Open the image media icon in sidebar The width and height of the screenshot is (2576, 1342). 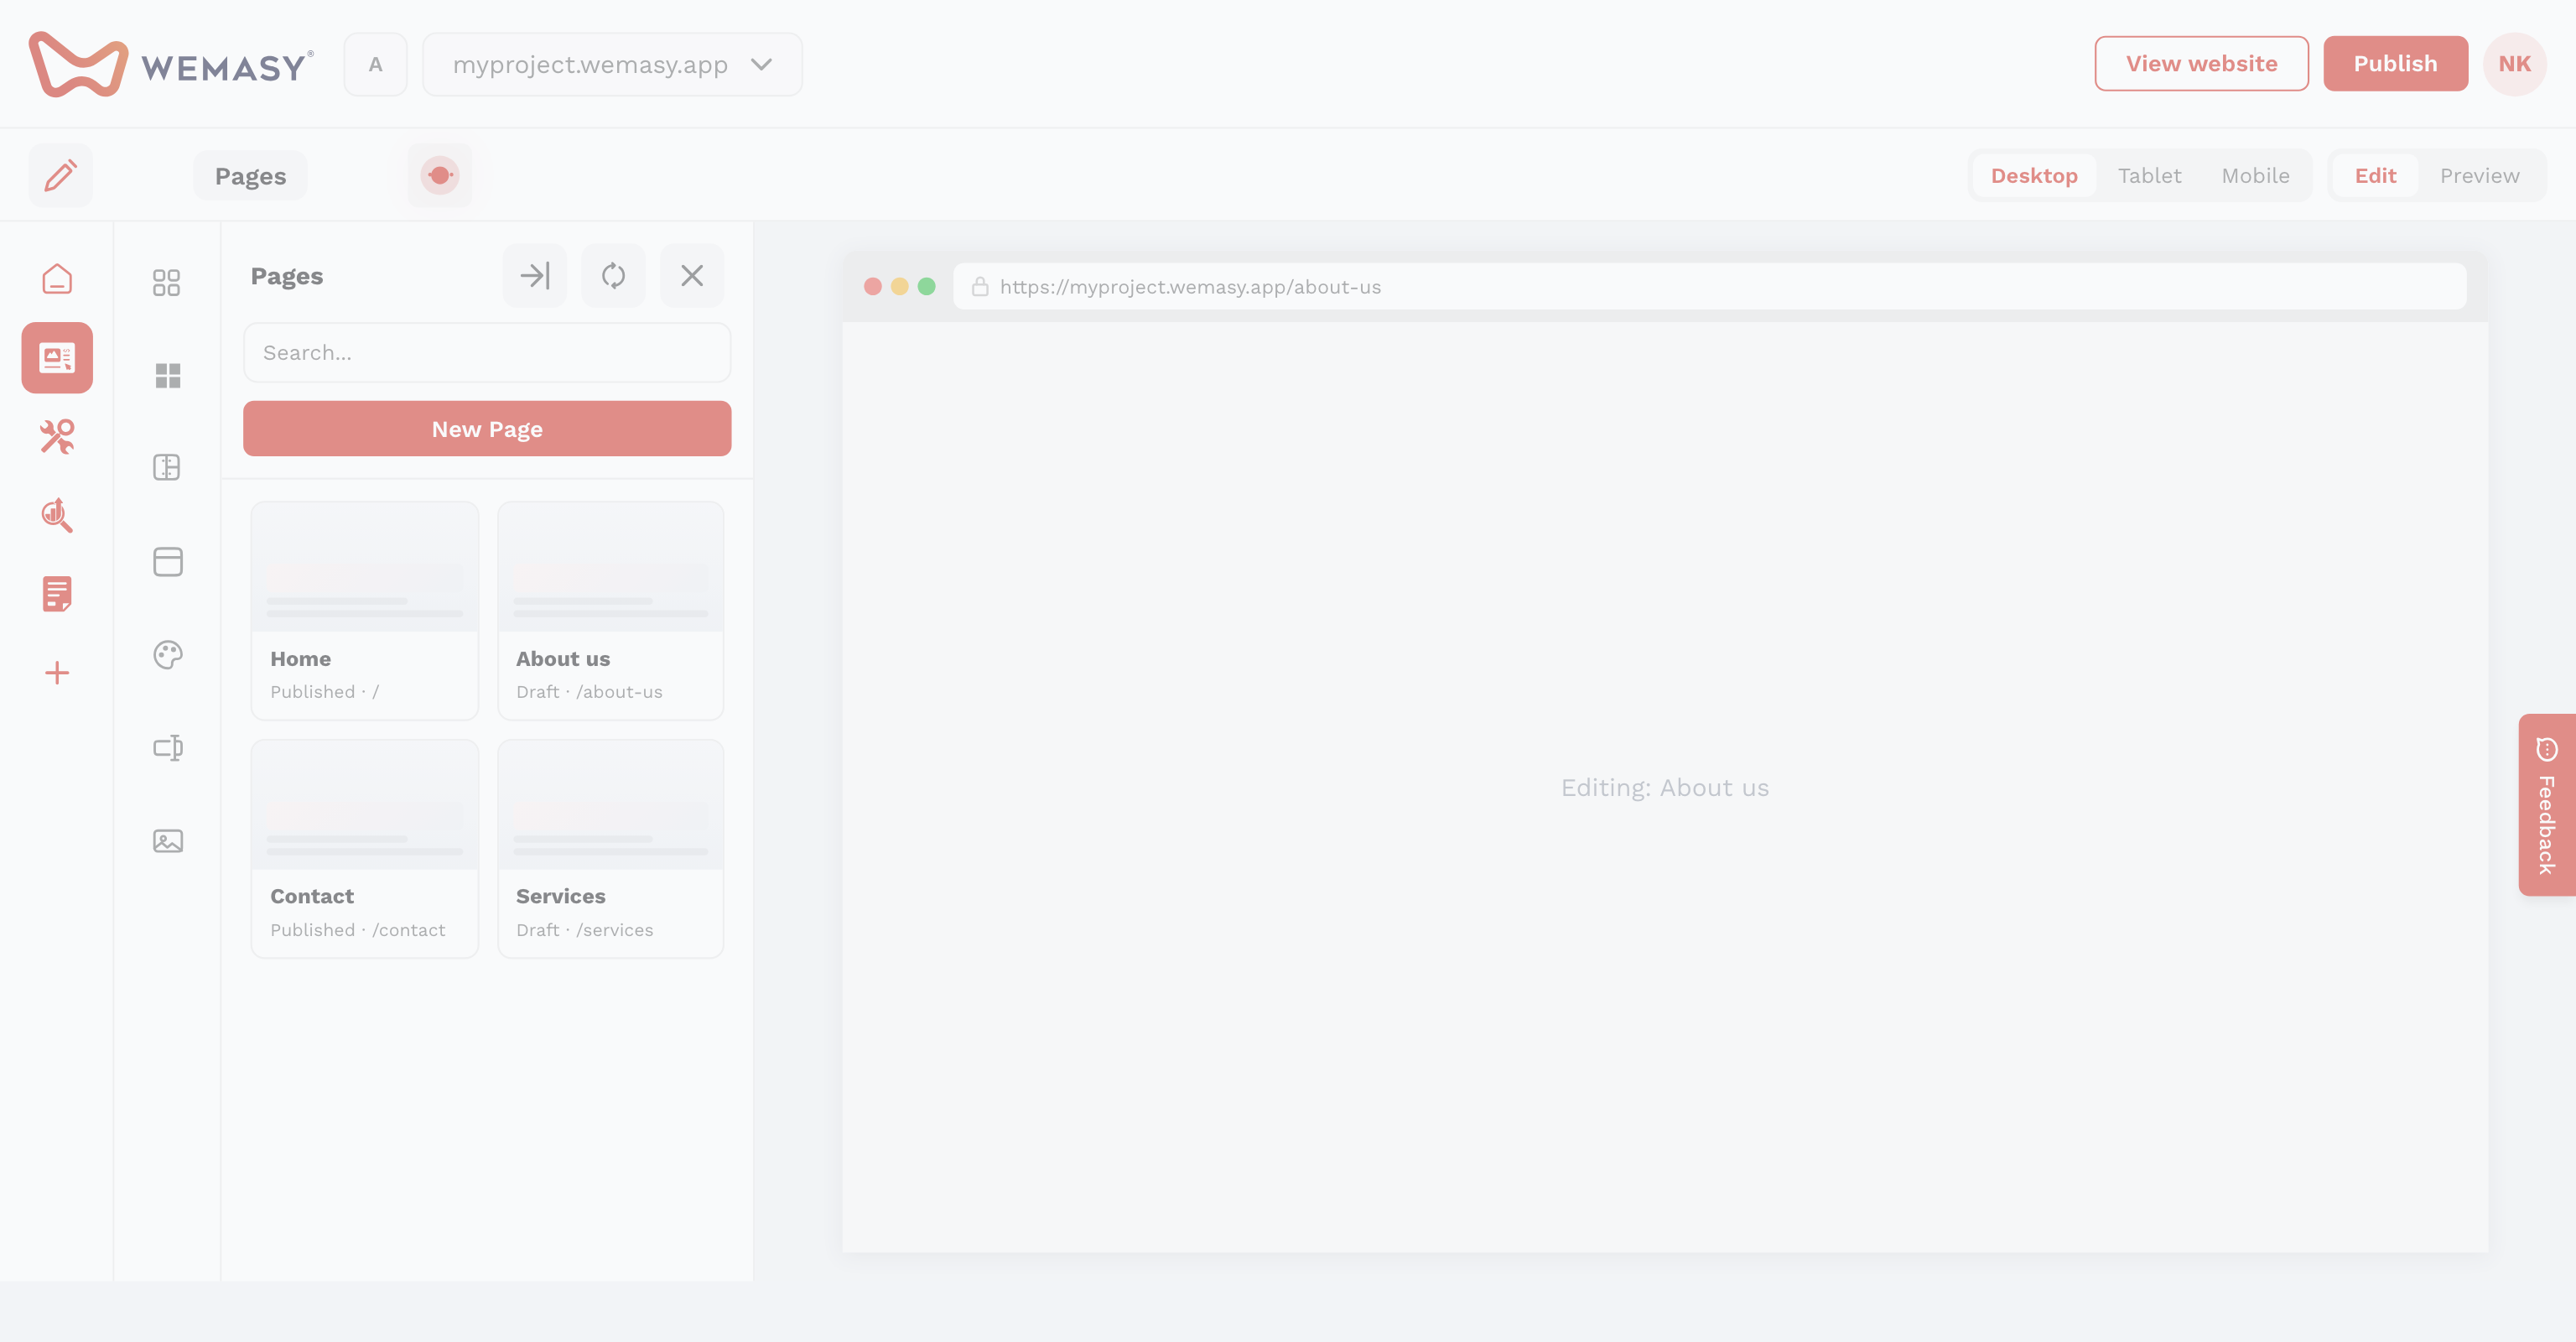(x=167, y=840)
